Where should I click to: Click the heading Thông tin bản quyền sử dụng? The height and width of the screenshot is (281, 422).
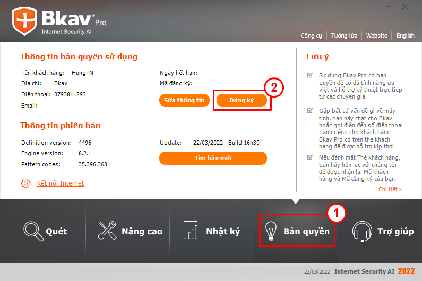79,57
